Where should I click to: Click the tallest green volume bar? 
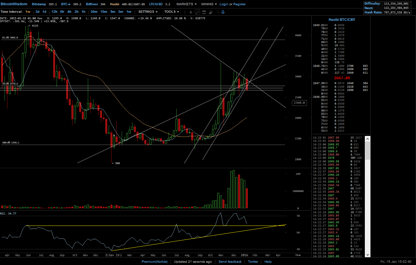tap(234, 189)
